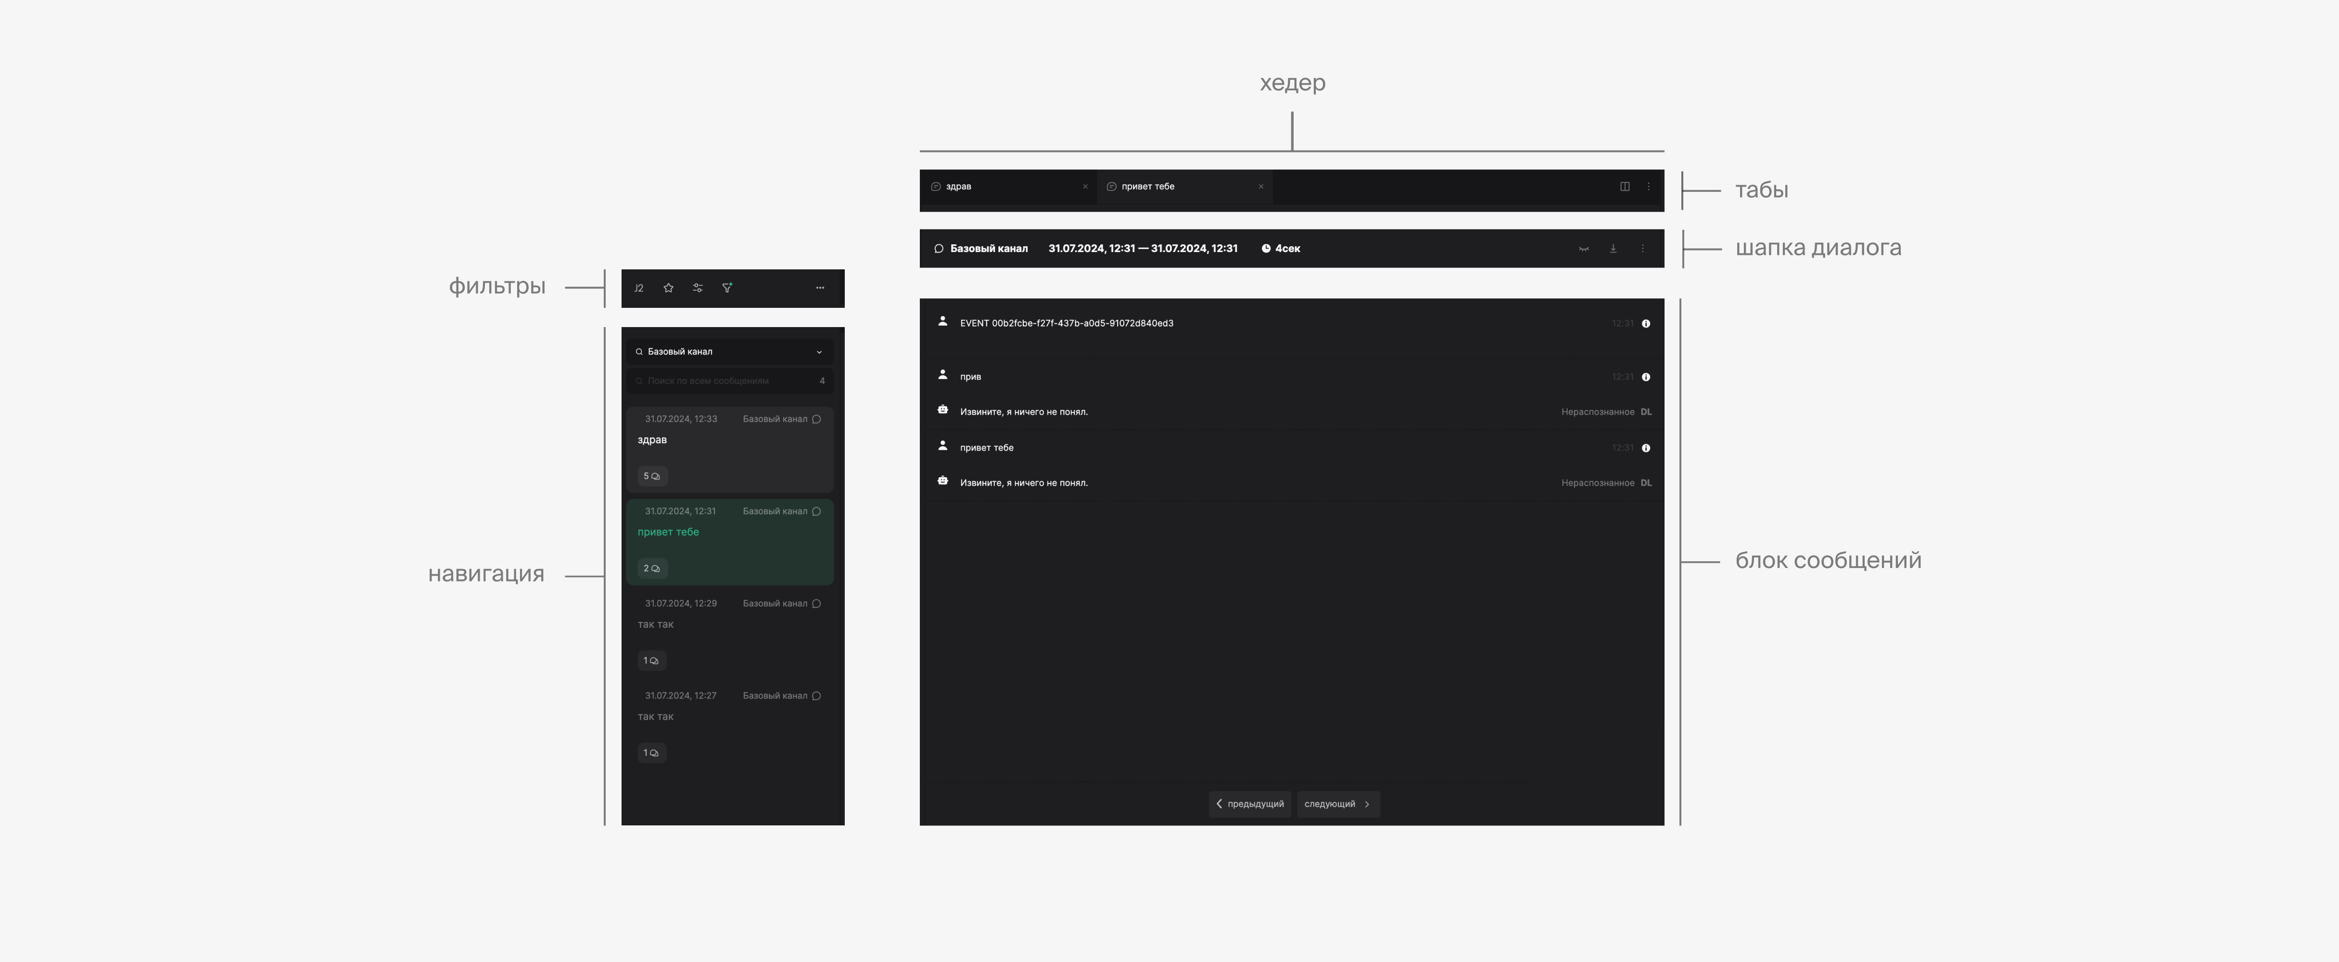Open info icon for the привет тебе message
2339x962 pixels.
[1646, 448]
